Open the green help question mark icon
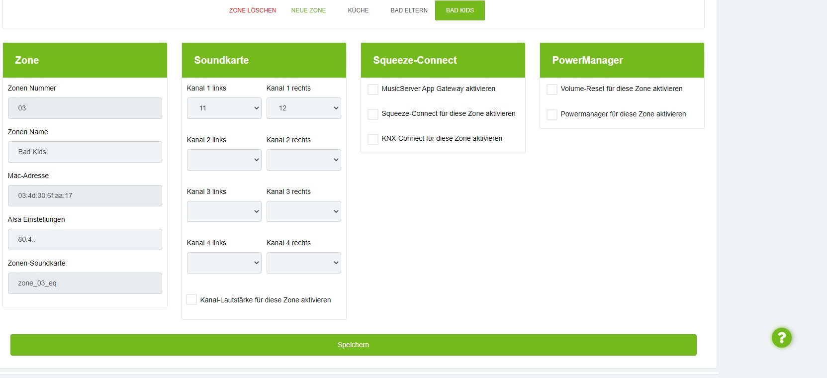 [781, 338]
